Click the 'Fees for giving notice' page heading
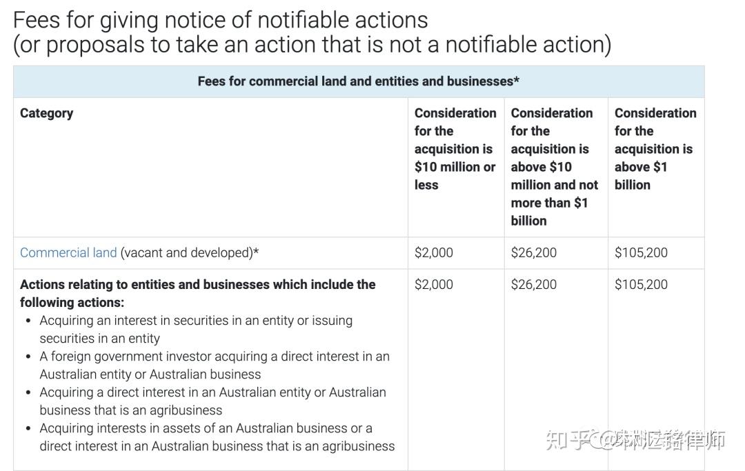Screen dimensions: 745x471 tap(221, 19)
